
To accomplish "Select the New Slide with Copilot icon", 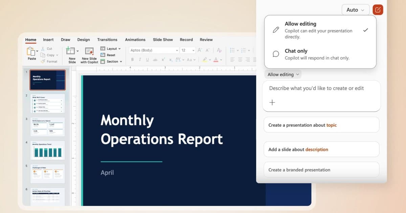I will click(x=89, y=51).
